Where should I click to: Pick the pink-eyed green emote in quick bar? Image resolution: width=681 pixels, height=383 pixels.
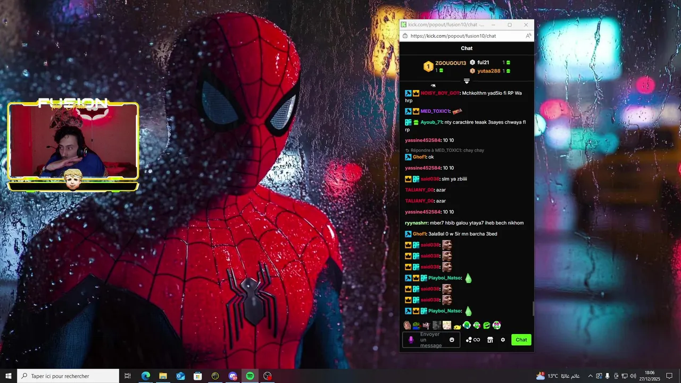[496, 325]
